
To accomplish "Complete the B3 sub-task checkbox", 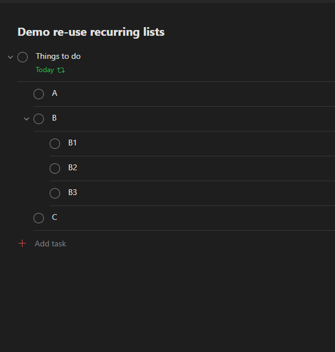I will pos(55,193).
